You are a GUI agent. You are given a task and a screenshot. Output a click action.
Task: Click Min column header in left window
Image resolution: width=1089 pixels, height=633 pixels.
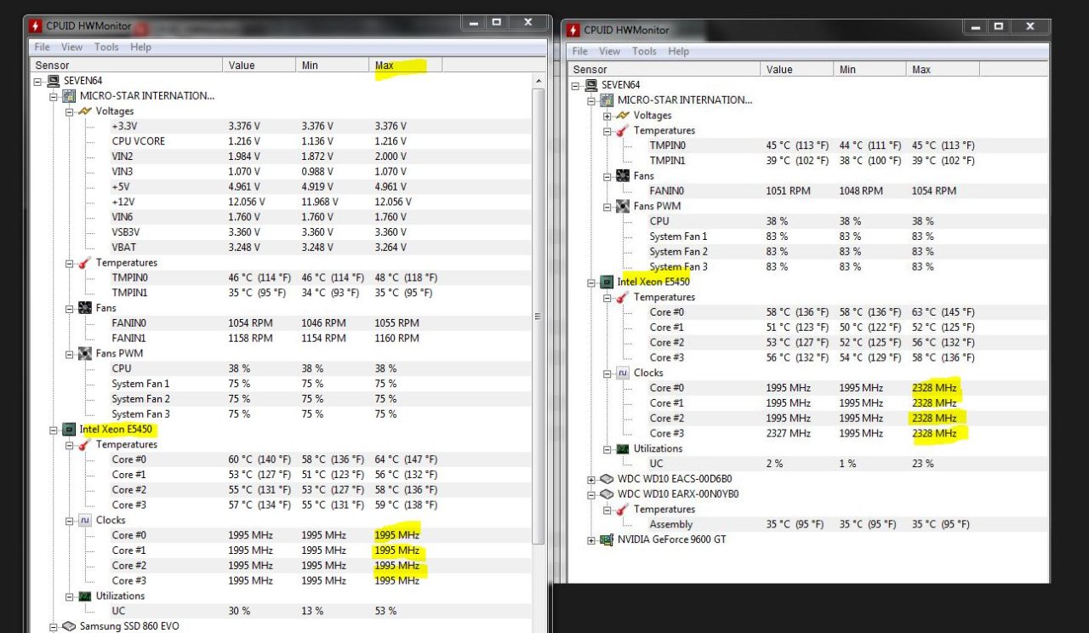coord(334,66)
